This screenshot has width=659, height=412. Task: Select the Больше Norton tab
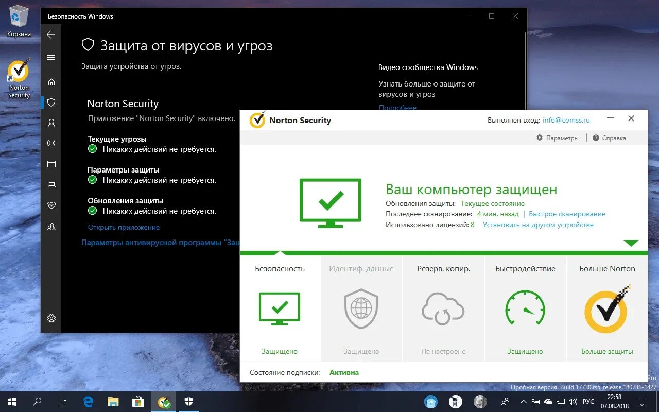[x=607, y=269]
